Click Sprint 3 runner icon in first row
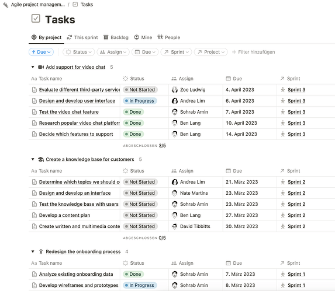 283,90
